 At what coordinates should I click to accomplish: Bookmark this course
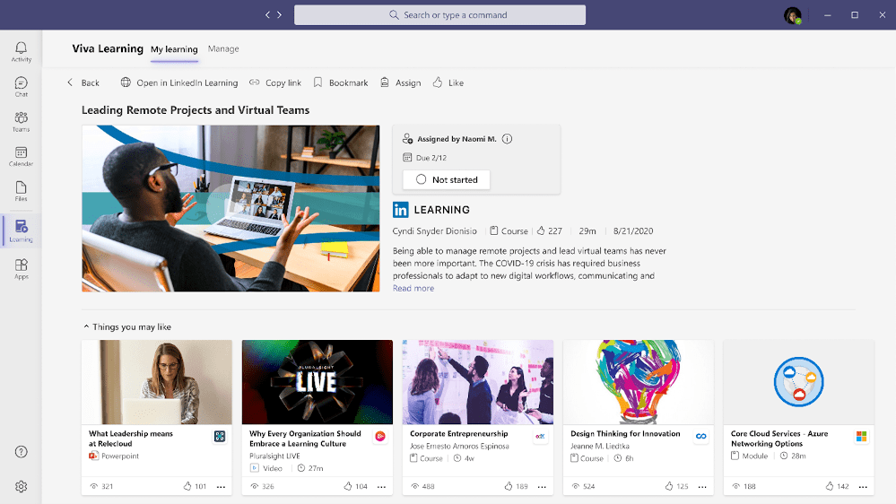[x=340, y=83]
